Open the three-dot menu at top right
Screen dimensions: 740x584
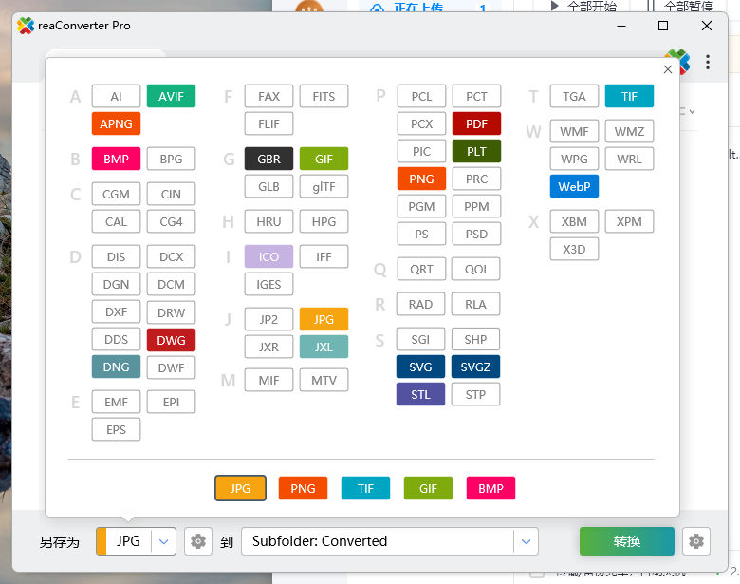(708, 63)
